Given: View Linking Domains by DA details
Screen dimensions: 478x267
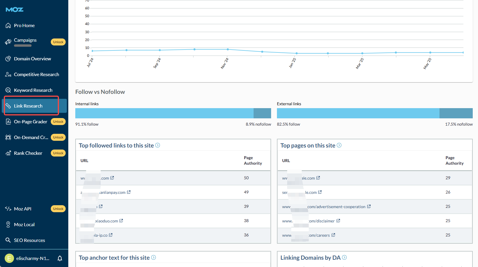Looking at the screenshot, I should (x=345, y=258).
